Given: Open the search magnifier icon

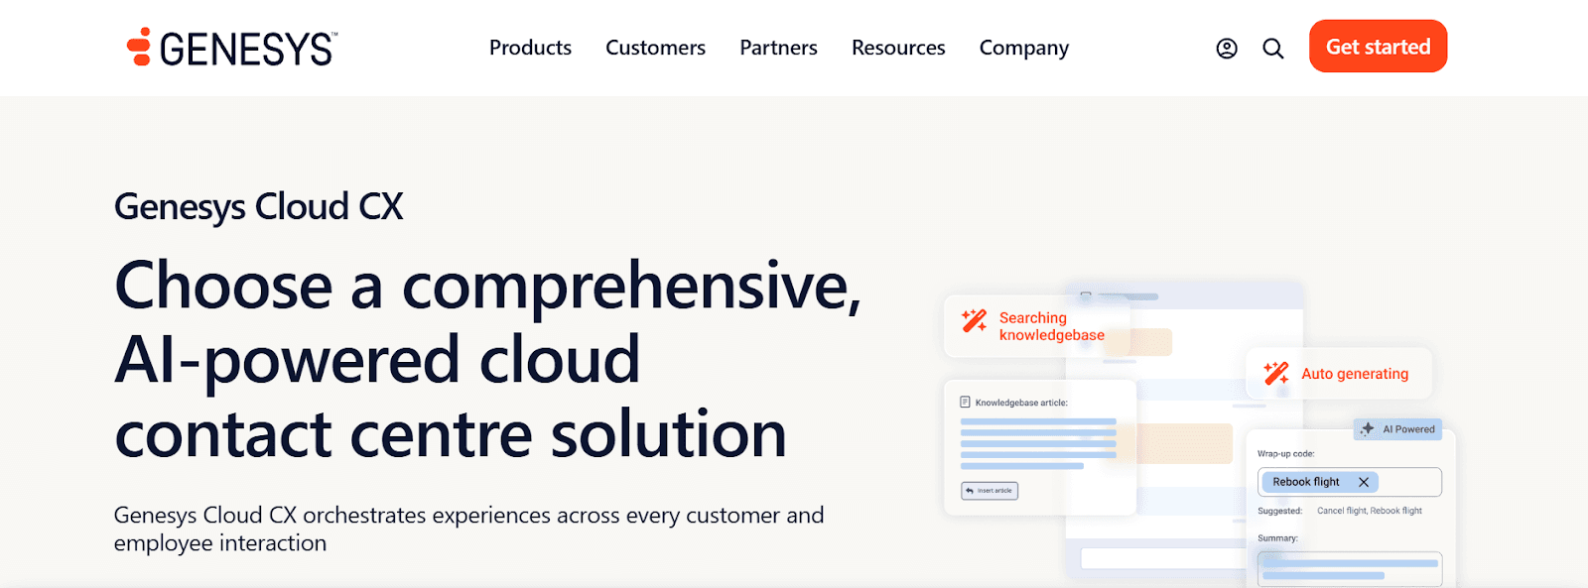Looking at the screenshot, I should [1273, 49].
